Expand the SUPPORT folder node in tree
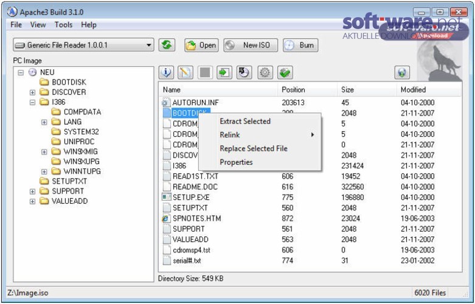 click(32, 192)
